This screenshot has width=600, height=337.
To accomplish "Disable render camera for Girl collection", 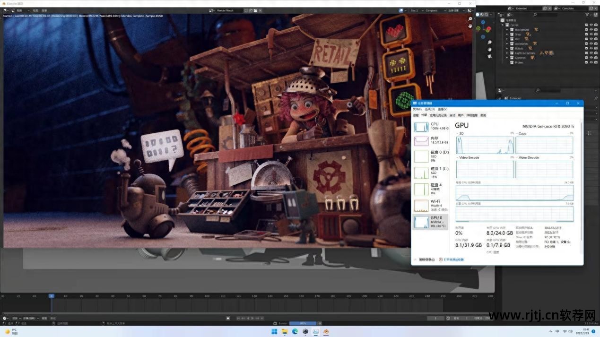I will point(596,39).
